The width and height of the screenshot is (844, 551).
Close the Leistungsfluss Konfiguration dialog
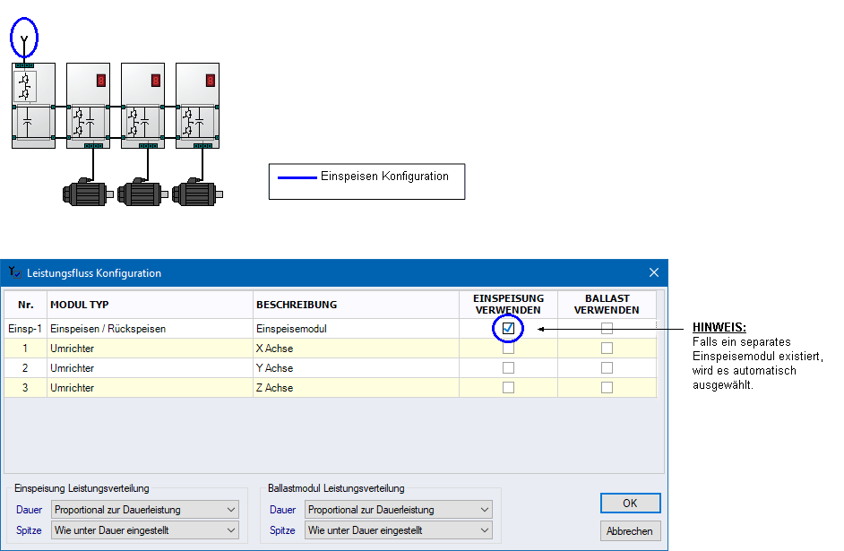(x=653, y=272)
